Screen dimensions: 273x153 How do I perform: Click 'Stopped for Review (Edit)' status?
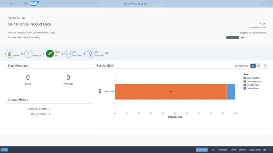[252, 33]
